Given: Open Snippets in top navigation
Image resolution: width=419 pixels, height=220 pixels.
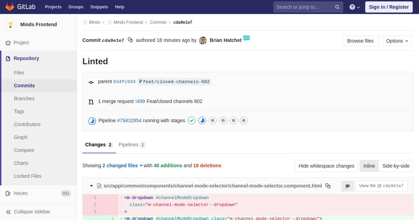Looking at the screenshot, I should [99, 7].
